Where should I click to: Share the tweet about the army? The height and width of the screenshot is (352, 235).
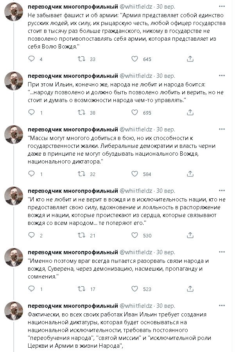click(x=190, y=59)
